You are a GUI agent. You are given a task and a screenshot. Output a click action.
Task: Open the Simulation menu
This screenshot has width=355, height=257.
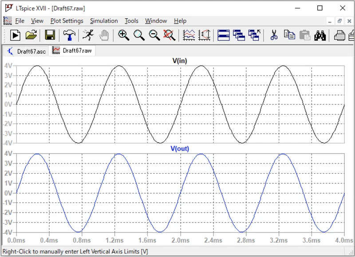pyautogui.click(x=104, y=21)
